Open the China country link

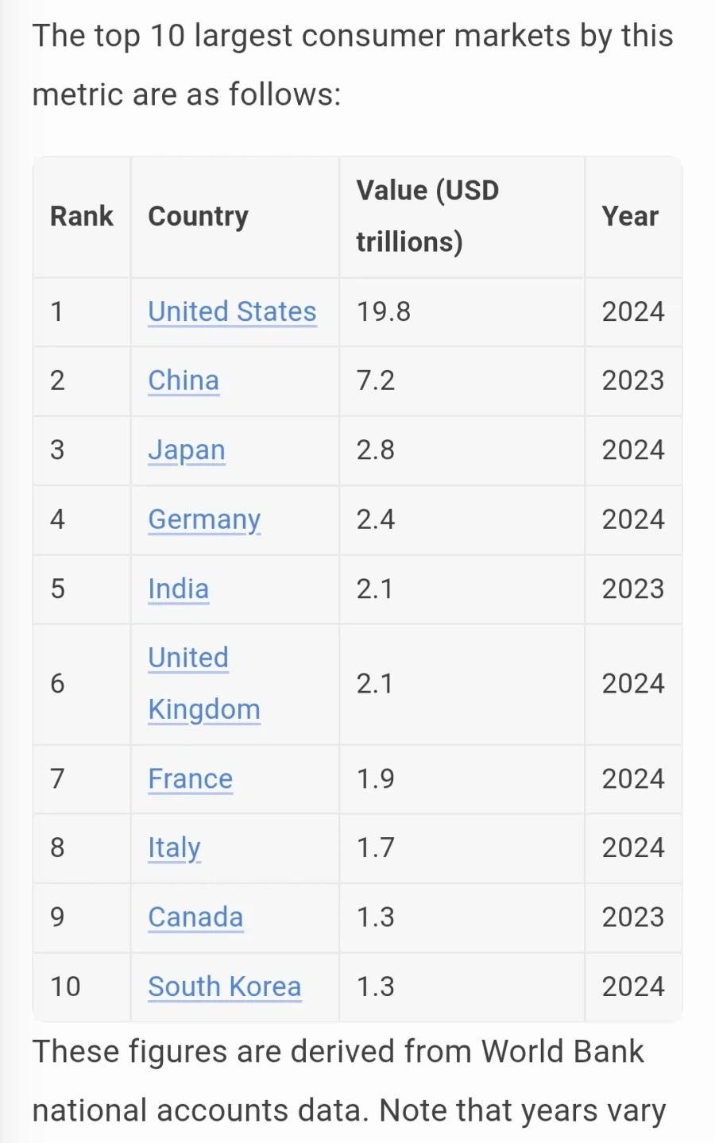(x=184, y=380)
